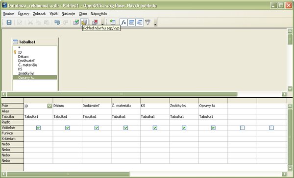Viewport: 294px width, 178px height.
Task: Undo the last action
Action: [57, 22]
